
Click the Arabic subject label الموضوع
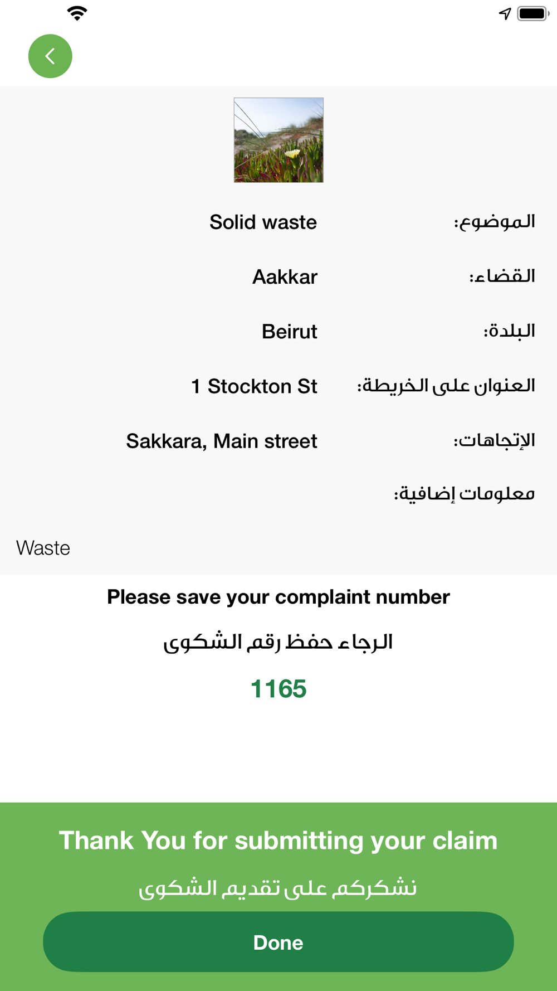coord(494,222)
